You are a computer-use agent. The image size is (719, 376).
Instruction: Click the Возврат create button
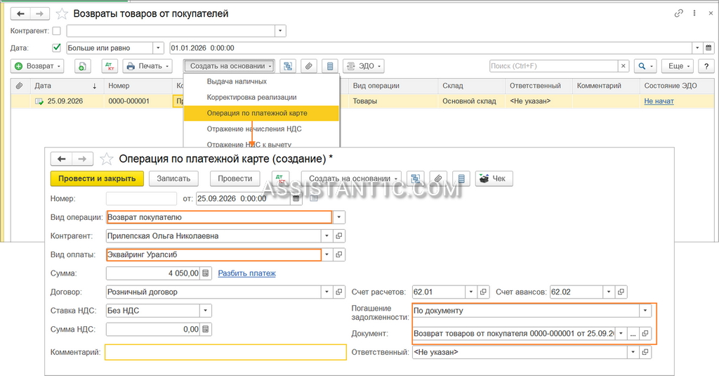pyautogui.click(x=37, y=66)
